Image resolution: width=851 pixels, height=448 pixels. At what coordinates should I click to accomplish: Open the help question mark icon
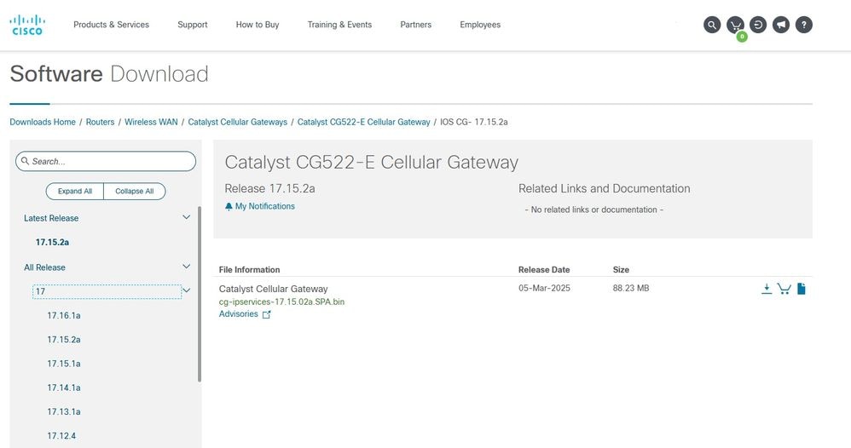point(804,25)
